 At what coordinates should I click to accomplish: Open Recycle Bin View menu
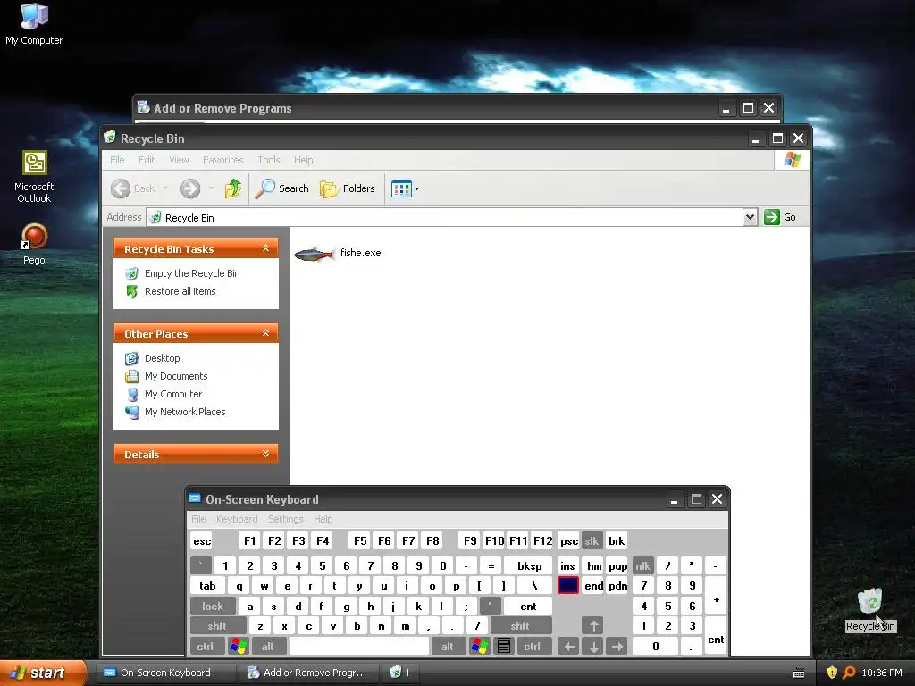[x=179, y=160]
